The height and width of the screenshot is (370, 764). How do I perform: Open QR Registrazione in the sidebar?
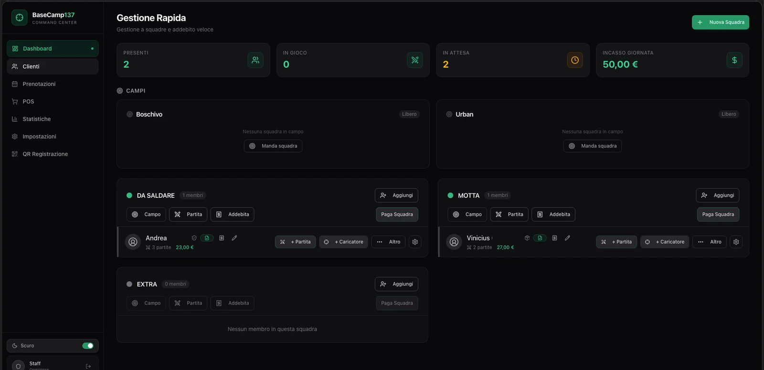pyautogui.click(x=53, y=154)
